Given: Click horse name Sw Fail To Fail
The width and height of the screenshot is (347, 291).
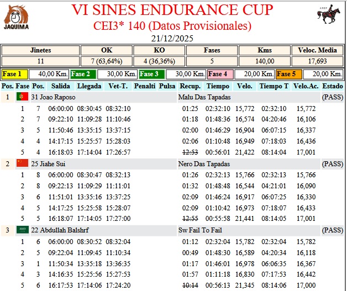Looking at the screenshot, I should click(x=200, y=230).
